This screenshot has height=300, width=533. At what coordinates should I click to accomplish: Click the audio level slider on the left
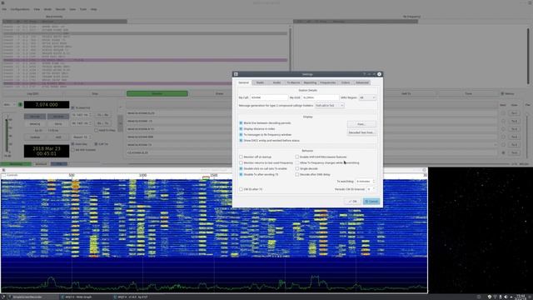point(7,135)
